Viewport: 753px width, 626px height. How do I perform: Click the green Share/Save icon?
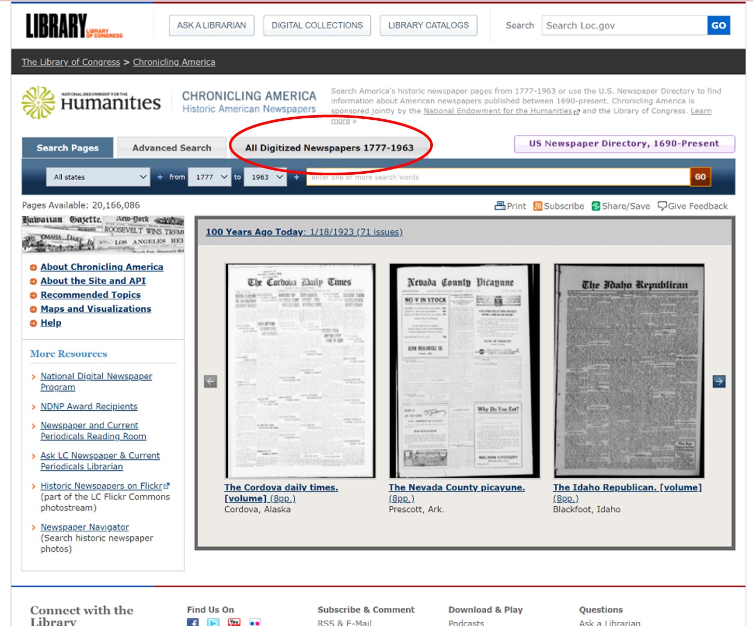tap(596, 206)
